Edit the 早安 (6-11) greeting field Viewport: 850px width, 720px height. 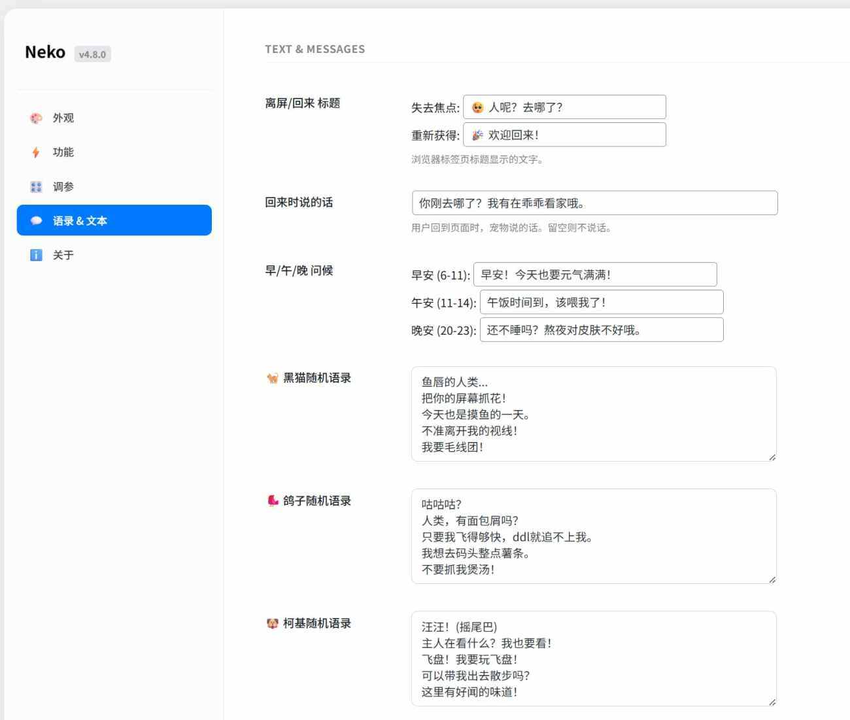[x=595, y=275]
